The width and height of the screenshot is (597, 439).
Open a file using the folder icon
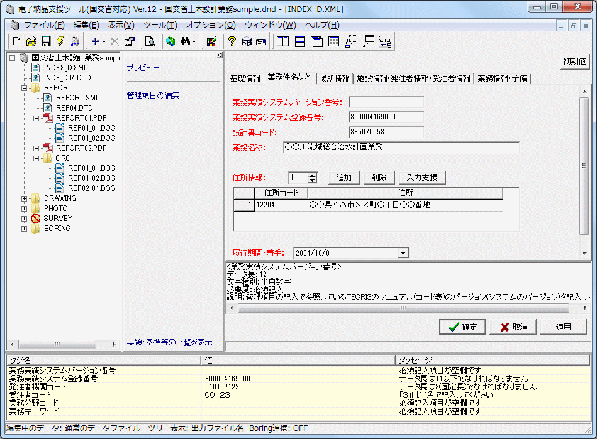click(31, 41)
